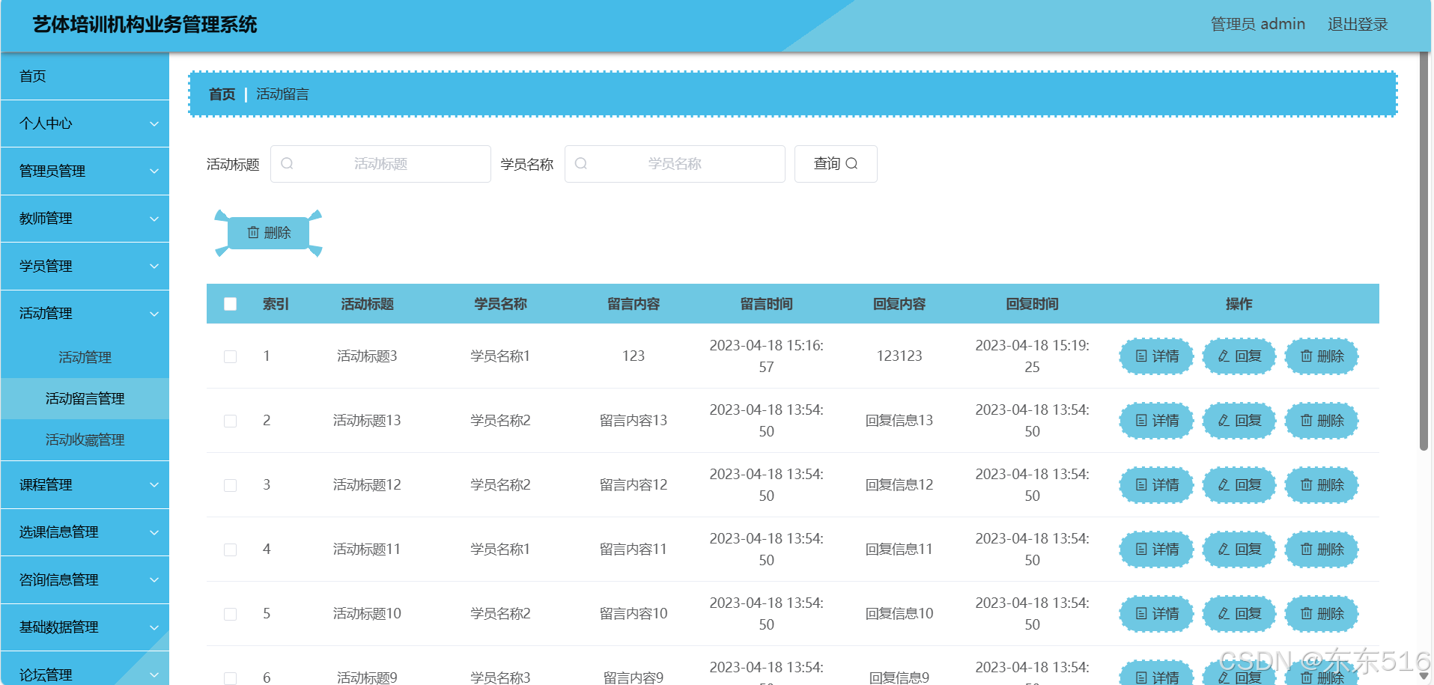
Task: Select the checkbox for row index 4
Action: (230, 549)
